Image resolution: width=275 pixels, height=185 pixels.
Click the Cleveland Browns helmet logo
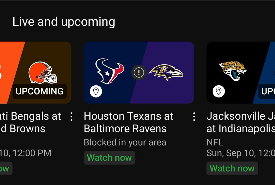[x=43, y=72]
